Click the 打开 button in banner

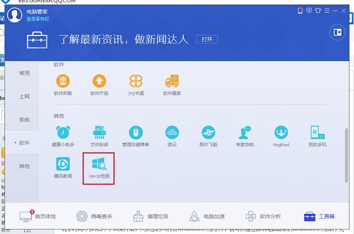(207, 39)
